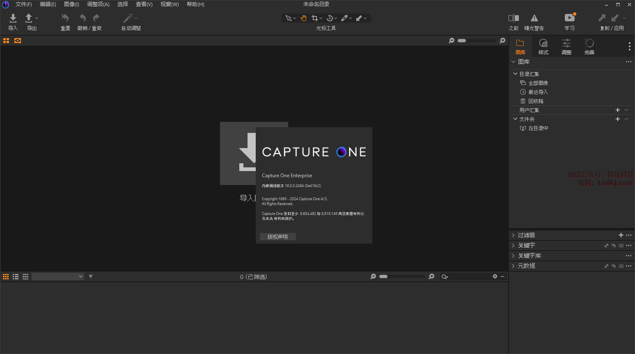
Task: Open the File (文件) menu
Action: point(23,4)
